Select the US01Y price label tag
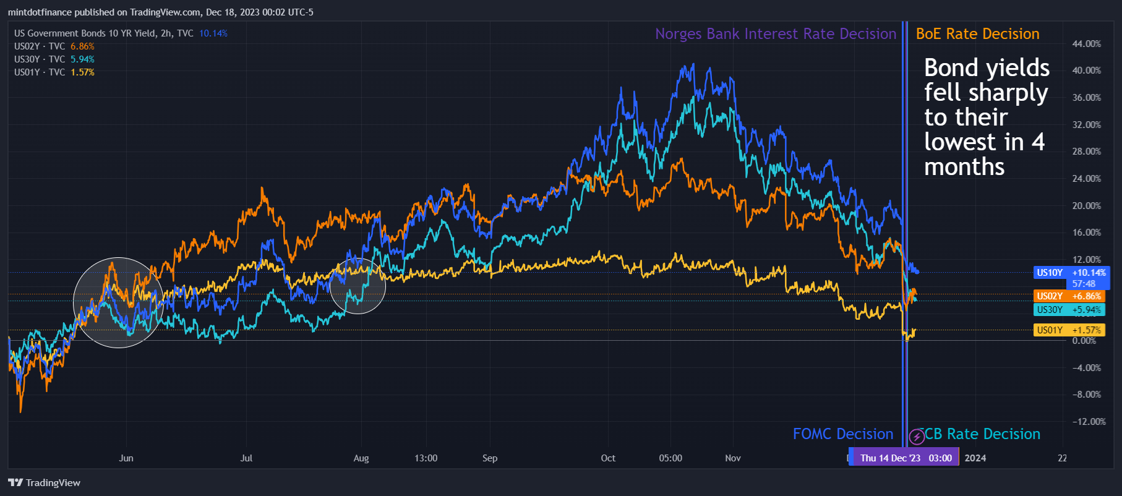The image size is (1122, 496). click(1069, 330)
